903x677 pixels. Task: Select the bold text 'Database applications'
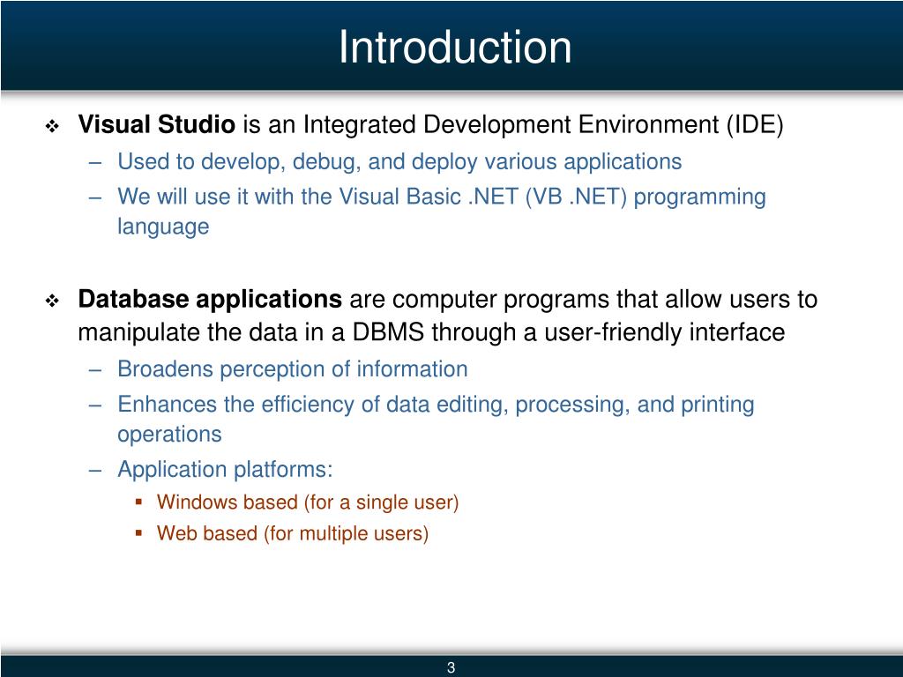(x=210, y=300)
